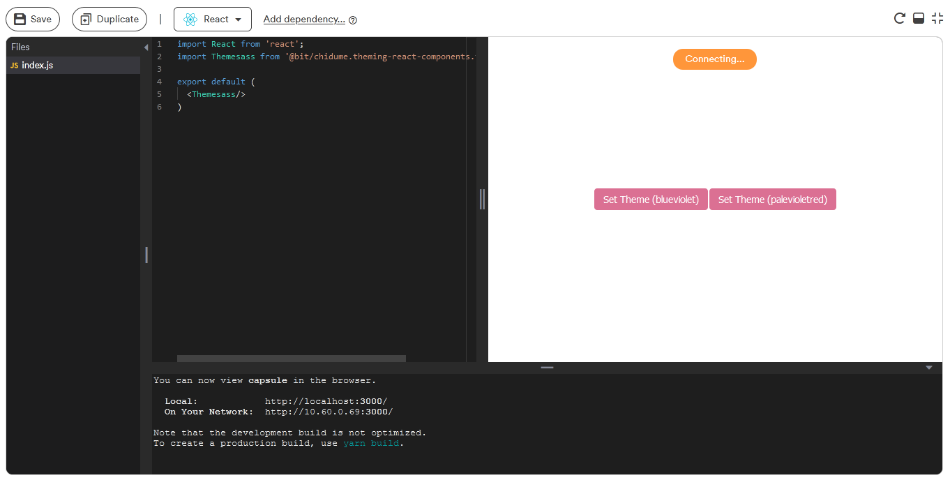Exit fullscreen with the collapse icon
Image resolution: width=950 pixels, height=480 pixels.
pyautogui.click(x=937, y=18)
